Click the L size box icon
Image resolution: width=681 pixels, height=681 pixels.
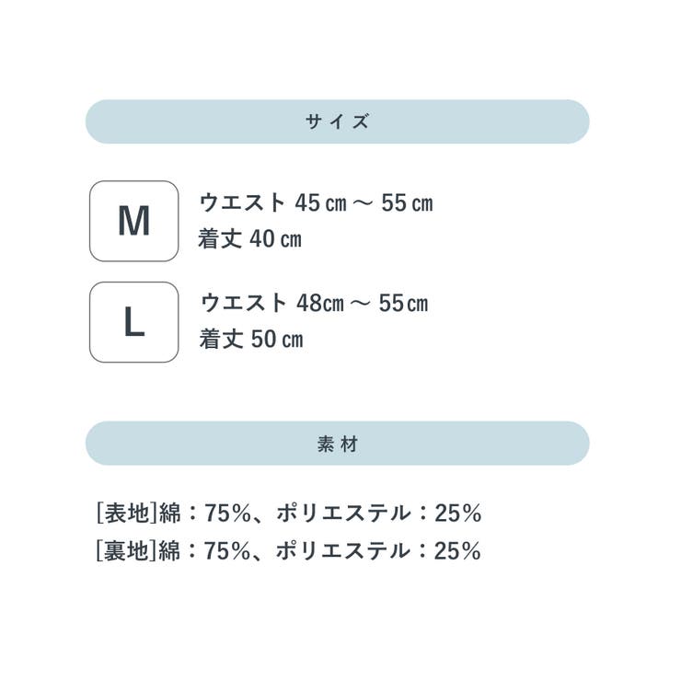pyautogui.click(x=133, y=322)
